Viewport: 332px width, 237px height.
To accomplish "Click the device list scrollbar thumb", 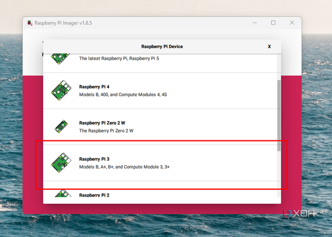I will pos(279,116).
